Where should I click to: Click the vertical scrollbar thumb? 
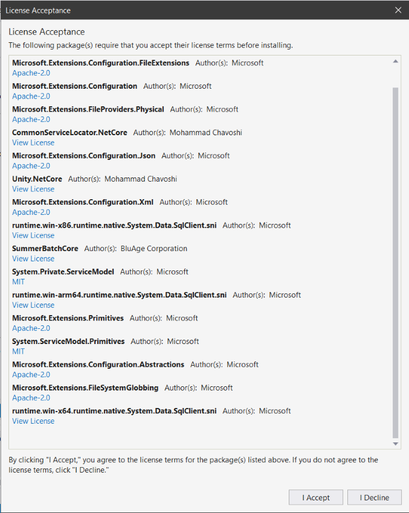tap(395, 263)
